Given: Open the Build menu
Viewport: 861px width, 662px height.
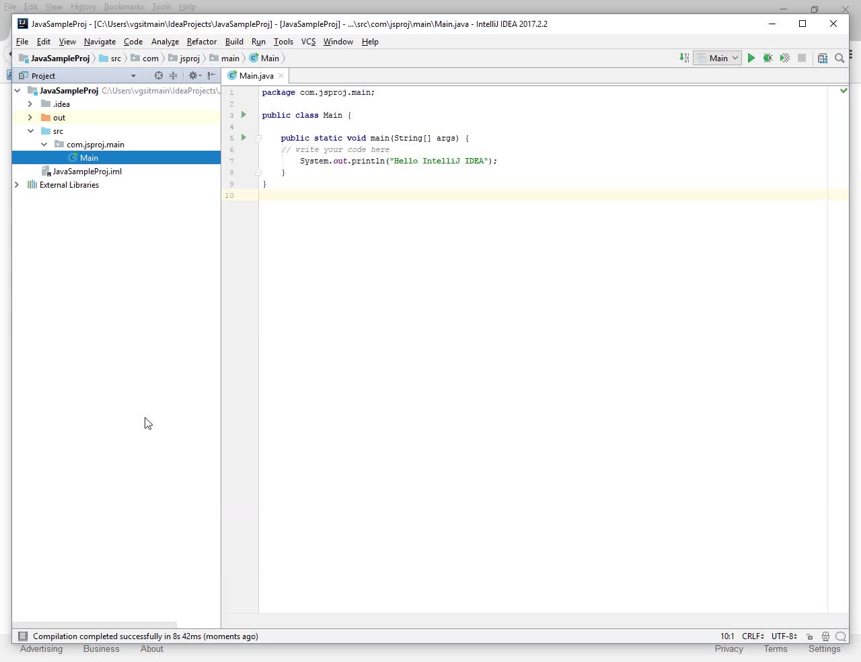Looking at the screenshot, I should click(x=234, y=42).
